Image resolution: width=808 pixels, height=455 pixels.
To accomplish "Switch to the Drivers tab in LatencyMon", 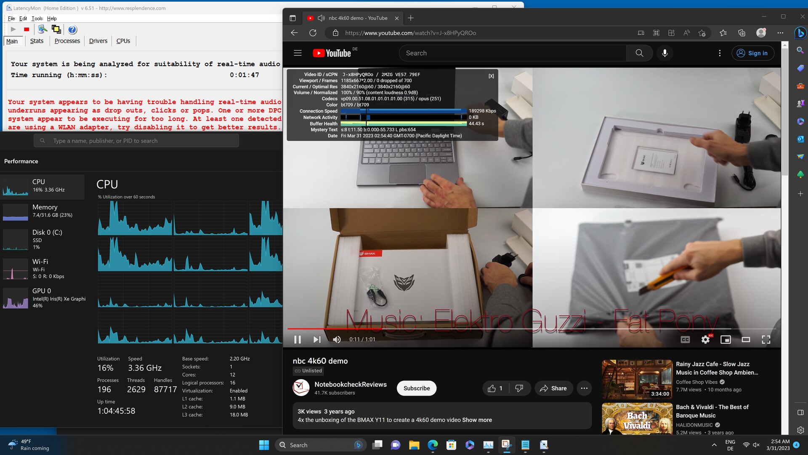I will tap(98, 41).
